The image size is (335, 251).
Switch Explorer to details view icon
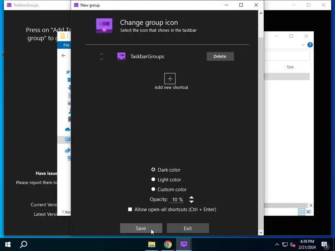pos(302,212)
